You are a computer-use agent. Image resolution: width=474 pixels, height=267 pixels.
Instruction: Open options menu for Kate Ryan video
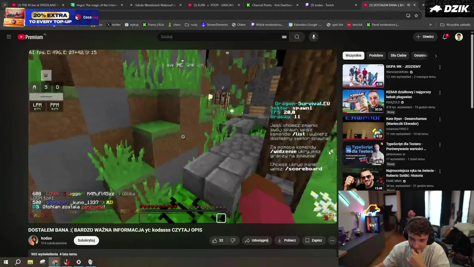[440, 119]
